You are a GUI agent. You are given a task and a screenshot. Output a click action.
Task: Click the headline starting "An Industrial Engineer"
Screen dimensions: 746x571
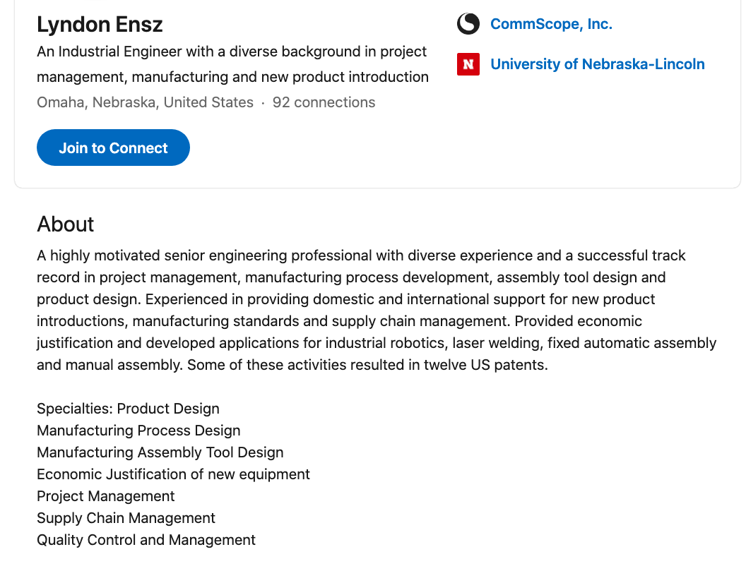pyautogui.click(x=232, y=64)
